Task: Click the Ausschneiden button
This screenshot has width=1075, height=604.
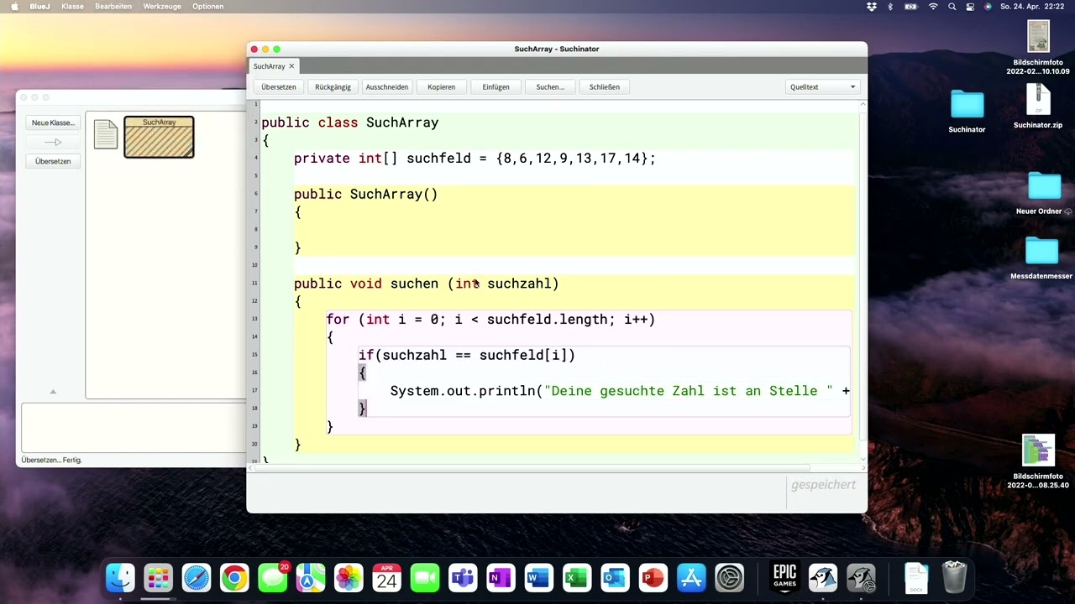Action: [387, 86]
